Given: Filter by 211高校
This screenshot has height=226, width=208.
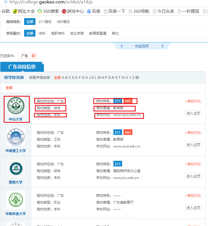Looking at the screenshot, I should tap(45, 22).
